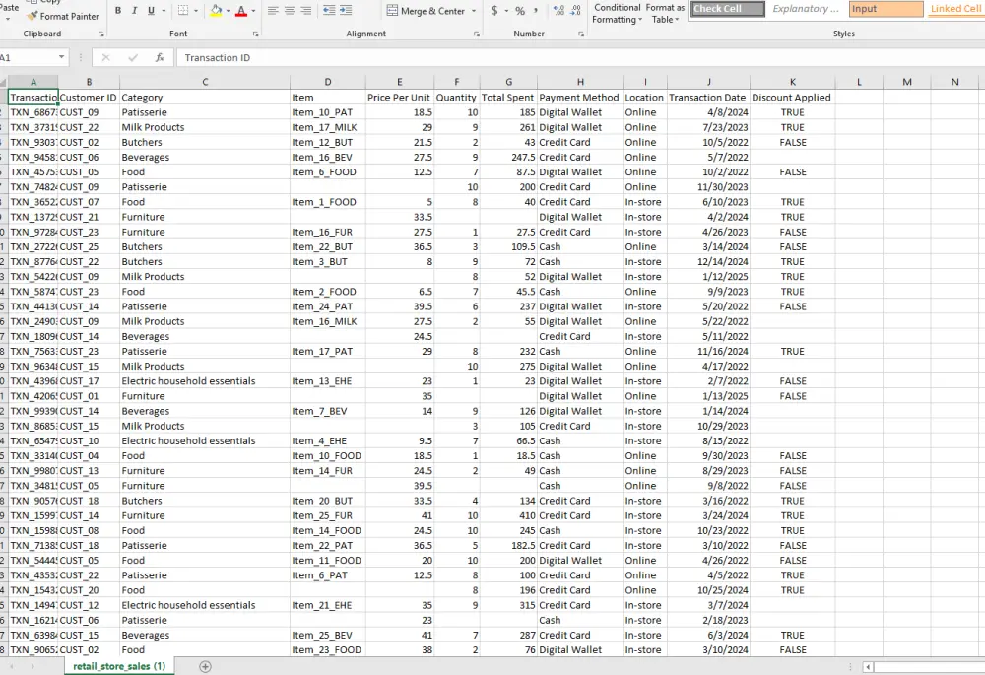Screen dimensions: 985x675
Task: Click Format Painter
Action: (x=63, y=17)
